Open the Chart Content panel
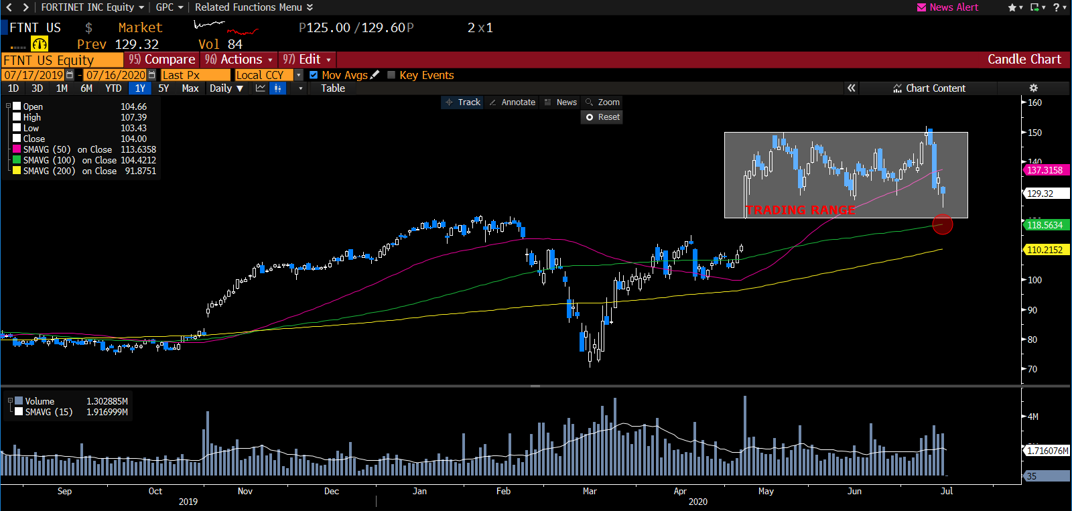This screenshot has width=1072, height=511. (x=929, y=88)
